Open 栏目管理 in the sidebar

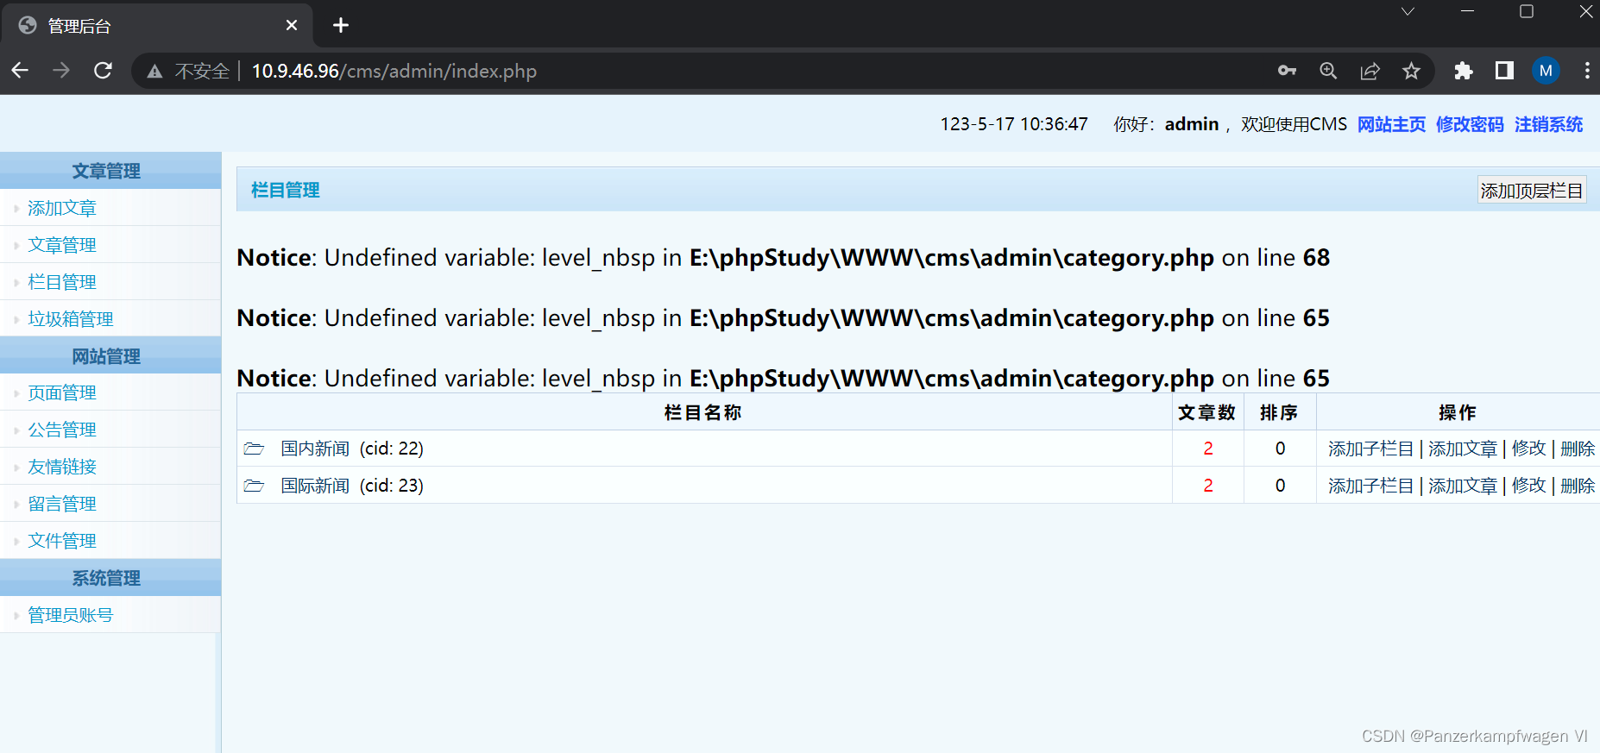(x=62, y=282)
